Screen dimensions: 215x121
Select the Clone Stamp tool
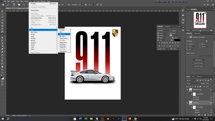[x=2, y=37]
